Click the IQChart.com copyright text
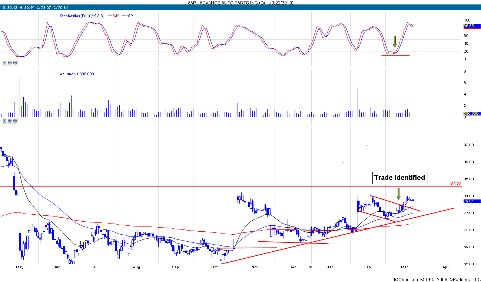The width and height of the screenshot is (481, 282). pyautogui.click(x=437, y=279)
